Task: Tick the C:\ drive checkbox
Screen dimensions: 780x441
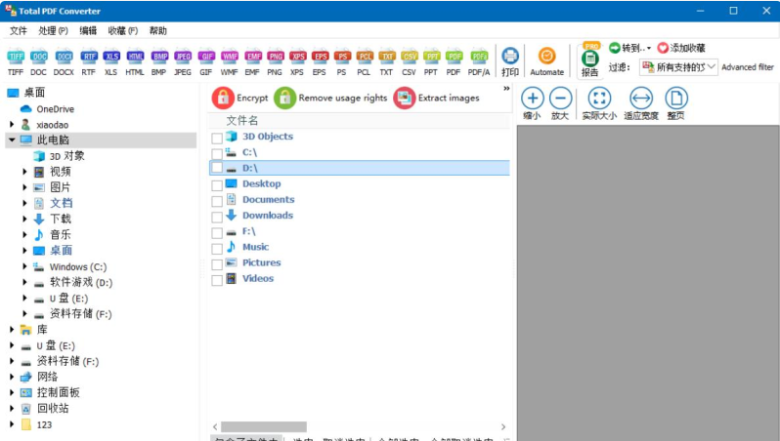Action: tap(217, 153)
